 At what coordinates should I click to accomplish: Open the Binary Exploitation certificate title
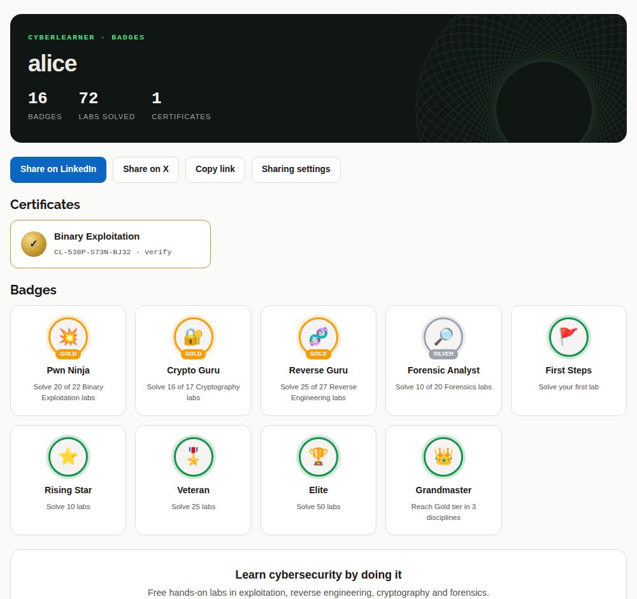coord(97,236)
